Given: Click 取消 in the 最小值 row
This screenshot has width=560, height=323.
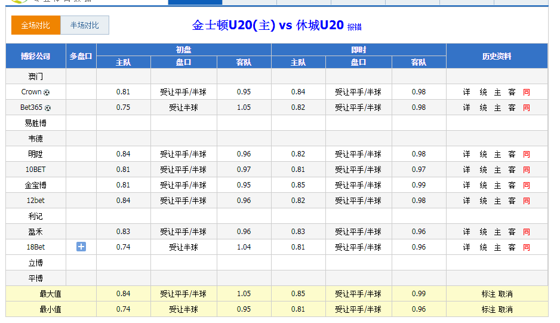Looking at the screenshot, I should tap(505, 309).
